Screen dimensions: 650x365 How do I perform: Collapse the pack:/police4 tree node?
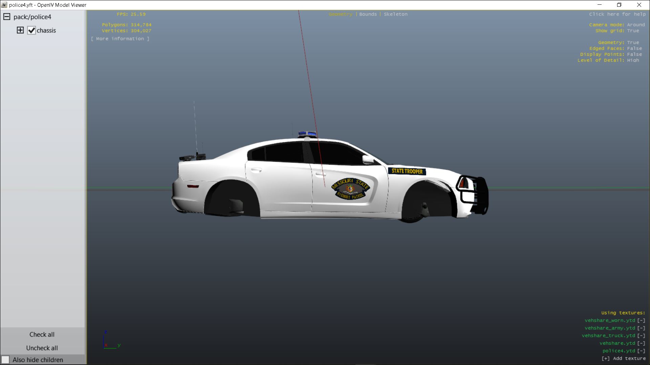point(7,17)
